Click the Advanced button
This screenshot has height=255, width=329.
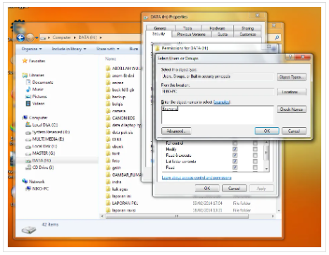pyautogui.click(x=176, y=131)
